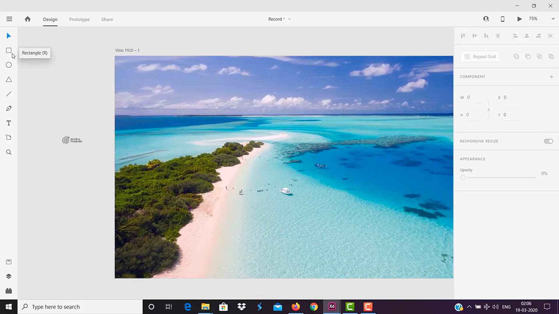Image resolution: width=559 pixels, height=314 pixels.
Task: Select the Line tool
Action: [x=9, y=94]
